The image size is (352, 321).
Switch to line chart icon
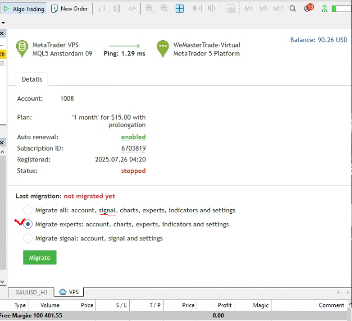tap(132, 9)
